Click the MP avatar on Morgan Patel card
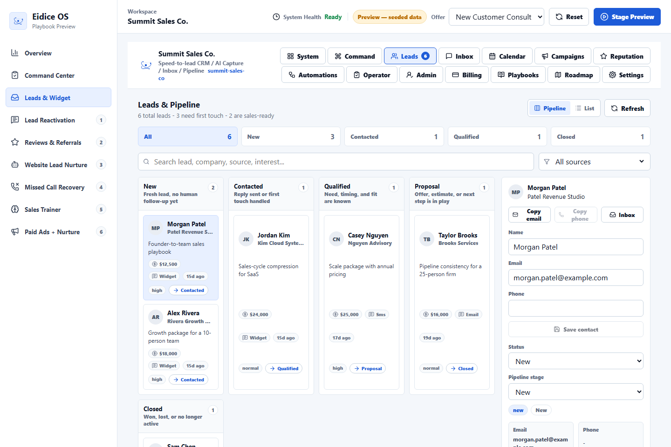 [156, 228]
